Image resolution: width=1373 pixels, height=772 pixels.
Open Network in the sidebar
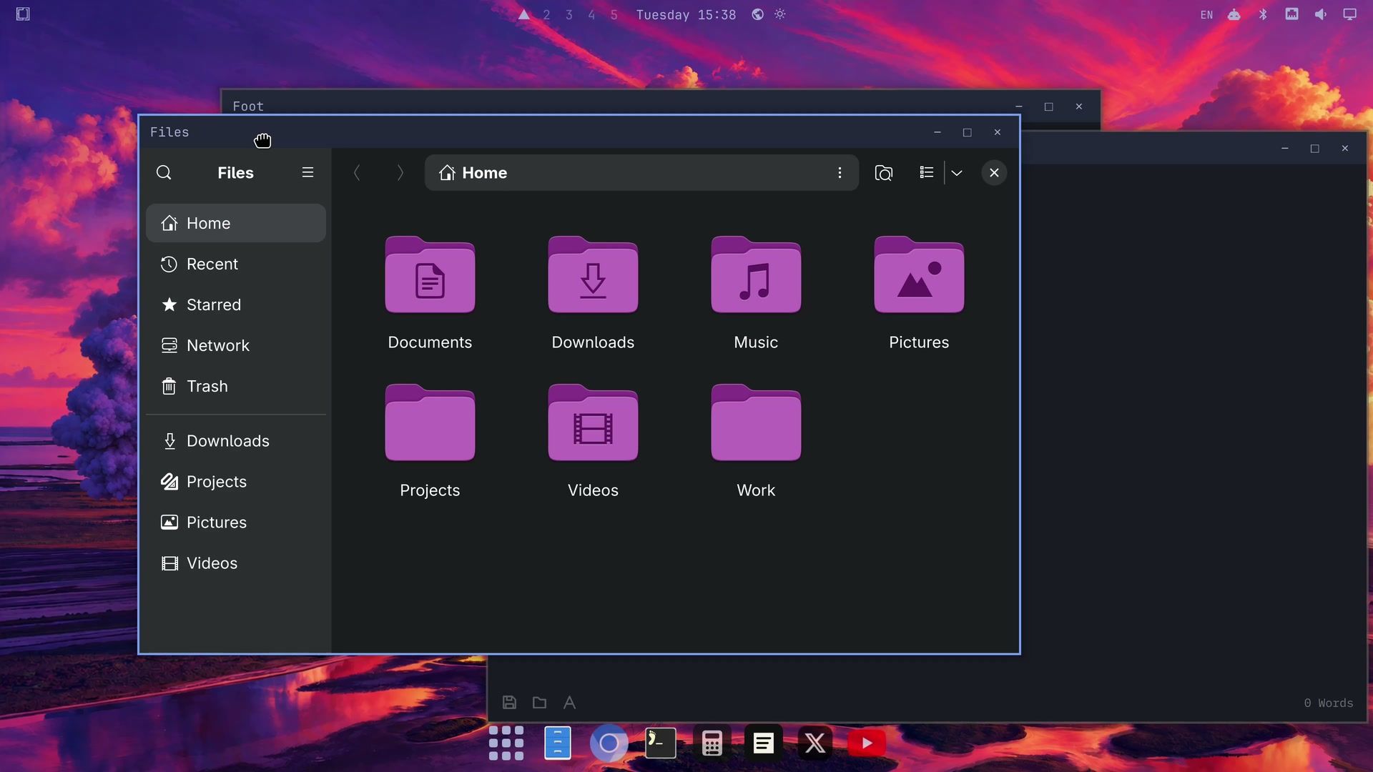click(236, 345)
